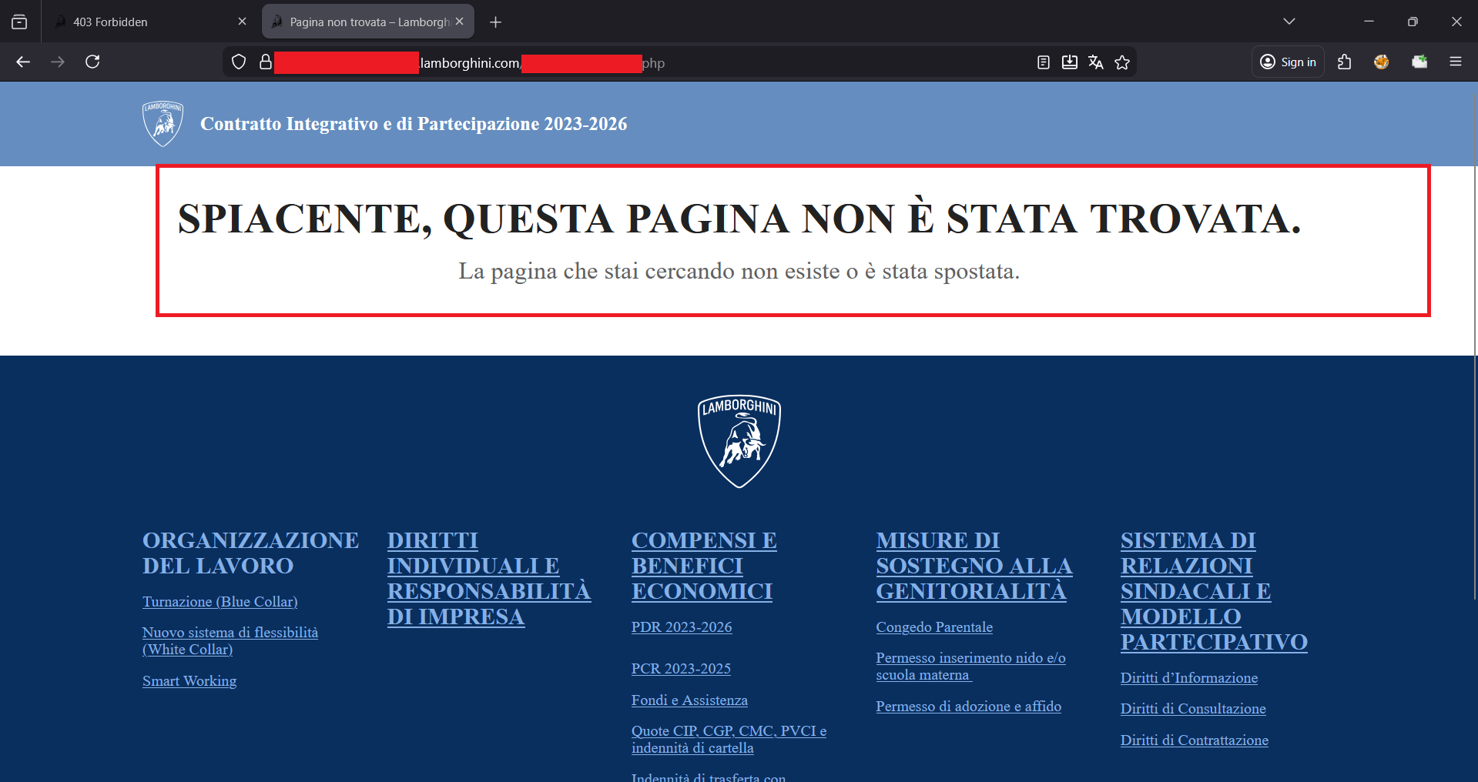The height and width of the screenshot is (782, 1478).
Task: Open Permesso di adozione e affido link
Action: (x=968, y=707)
